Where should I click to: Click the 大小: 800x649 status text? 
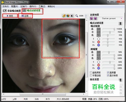[63, 99]
